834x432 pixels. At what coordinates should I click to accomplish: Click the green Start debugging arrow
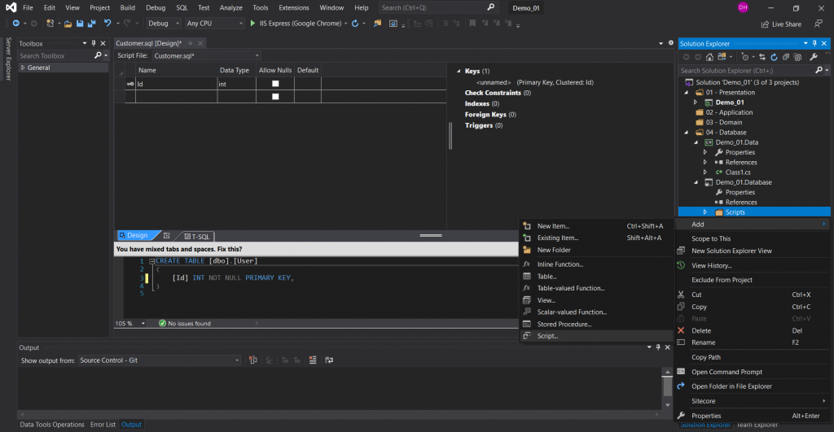pos(252,24)
